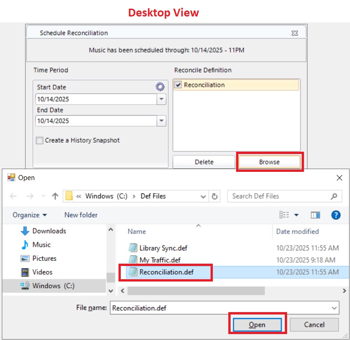Open the view options dropdown arrow
The image size is (350, 340).
point(296,215)
